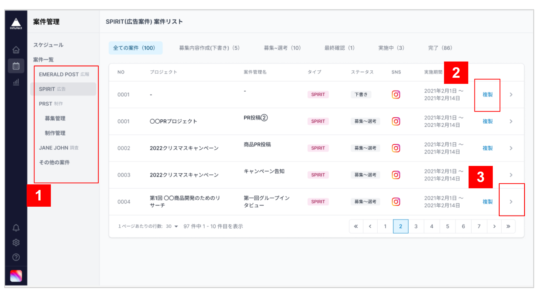Image resolution: width=542 pixels, height=290 pixels.
Task: Open スケジュール in the side menu
Action: pos(49,45)
